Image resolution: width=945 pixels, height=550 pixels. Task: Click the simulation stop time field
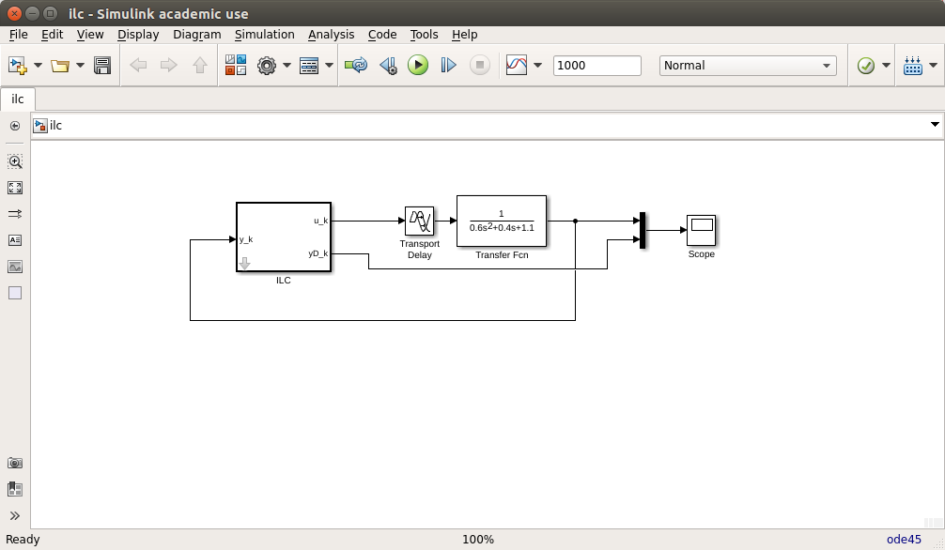click(x=597, y=65)
